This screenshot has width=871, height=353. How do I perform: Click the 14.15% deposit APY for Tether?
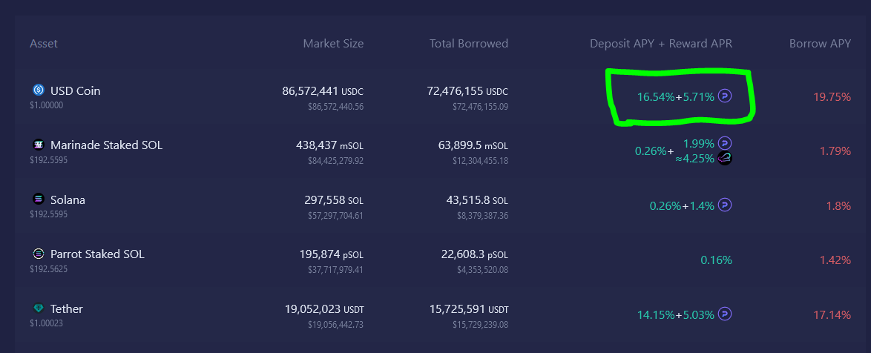655,315
